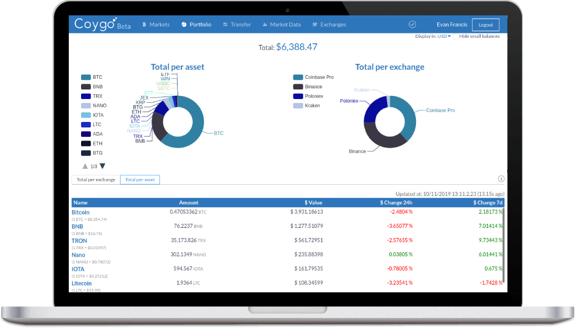Sort table by Name column header

click(81, 202)
